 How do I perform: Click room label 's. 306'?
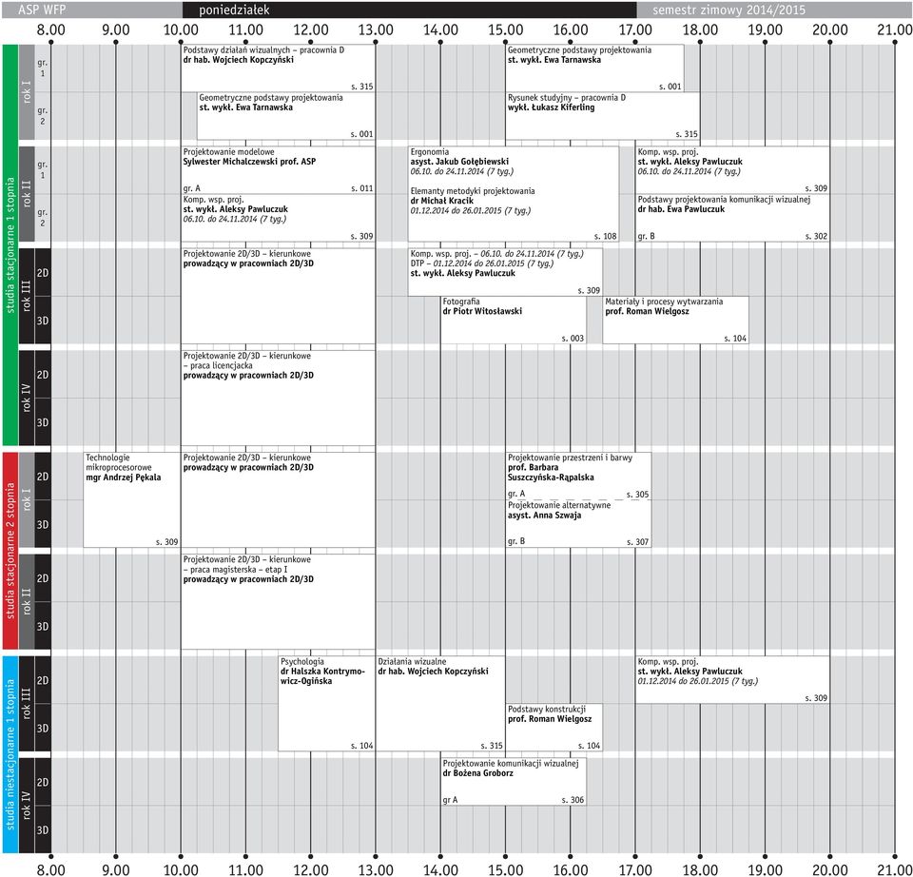coord(573,800)
